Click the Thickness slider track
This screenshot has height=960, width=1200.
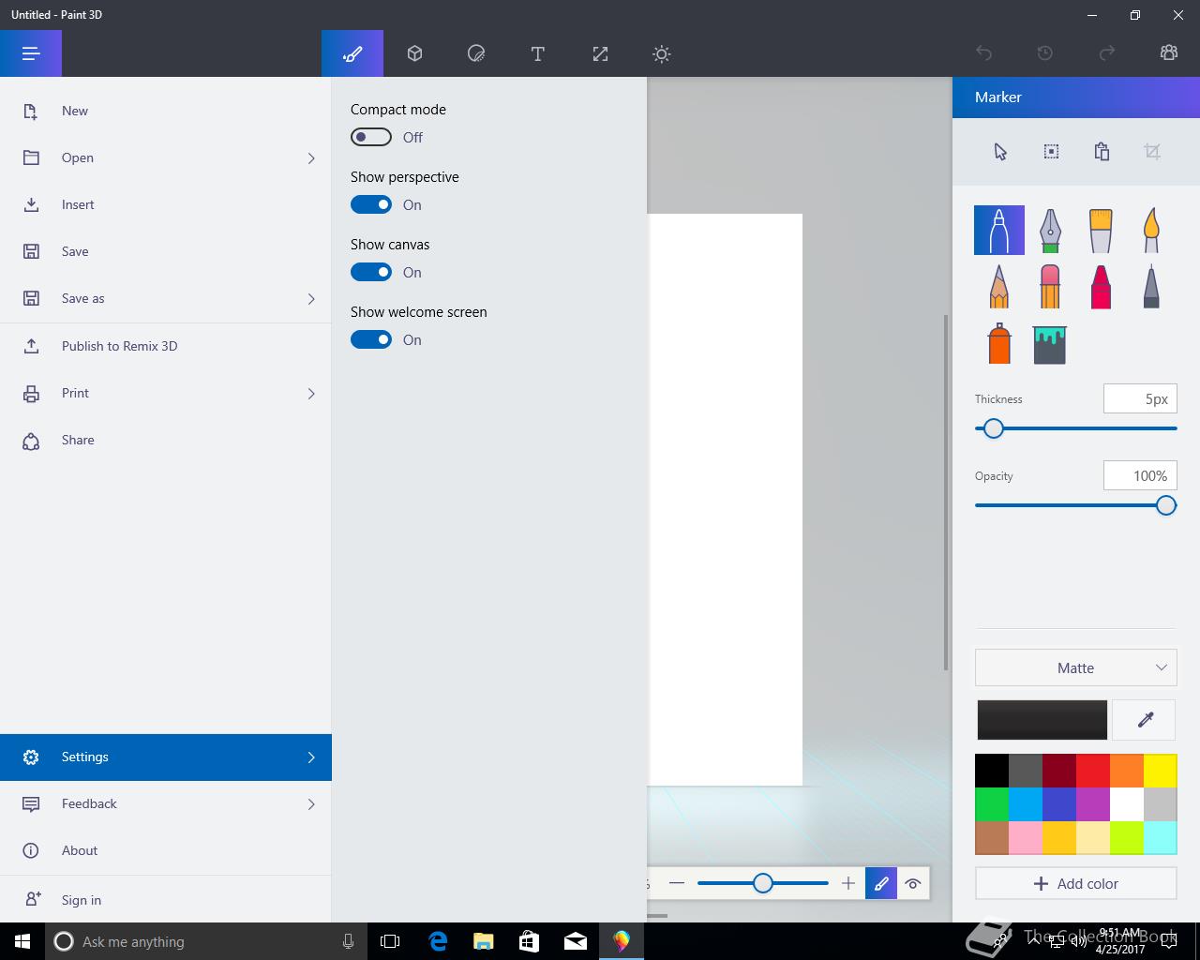click(x=1075, y=428)
